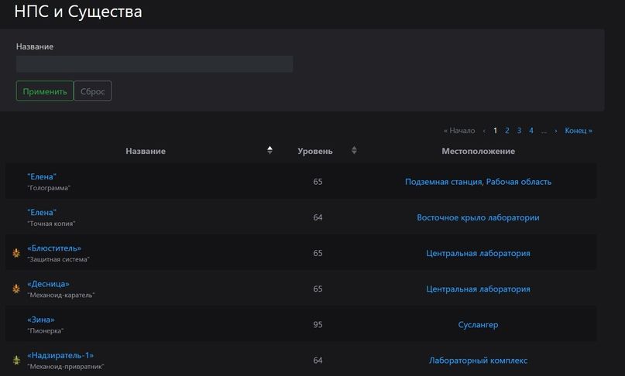Screen dimensions: 625x376
Task: Go to pagination page 2
Action: point(507,130)
